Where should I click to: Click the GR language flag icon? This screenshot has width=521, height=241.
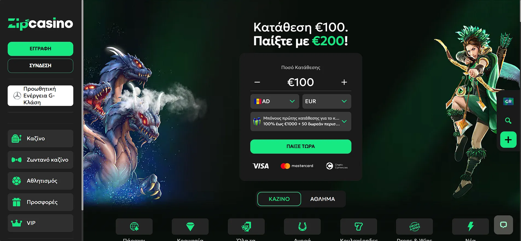tap(508, 102)
